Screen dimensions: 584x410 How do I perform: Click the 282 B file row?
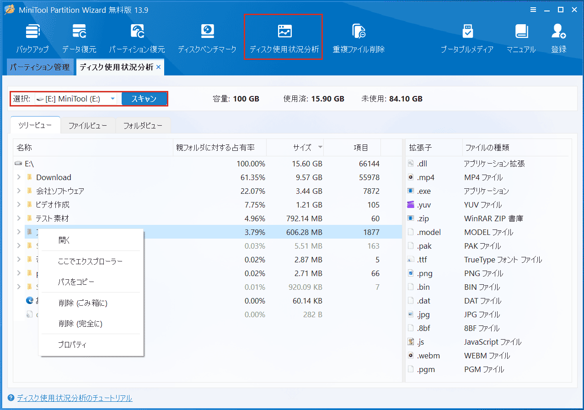click(208, 314)
